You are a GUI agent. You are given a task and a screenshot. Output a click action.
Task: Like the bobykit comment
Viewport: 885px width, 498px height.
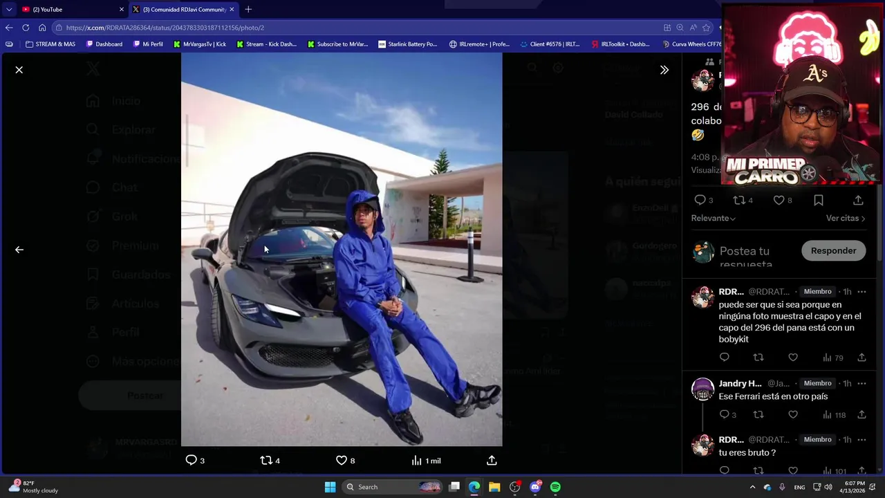(x=793, y=358)
